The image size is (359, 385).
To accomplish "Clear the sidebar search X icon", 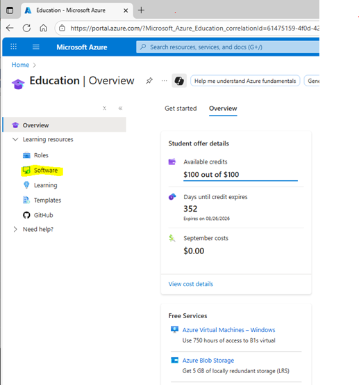I will tap(105, 109).
